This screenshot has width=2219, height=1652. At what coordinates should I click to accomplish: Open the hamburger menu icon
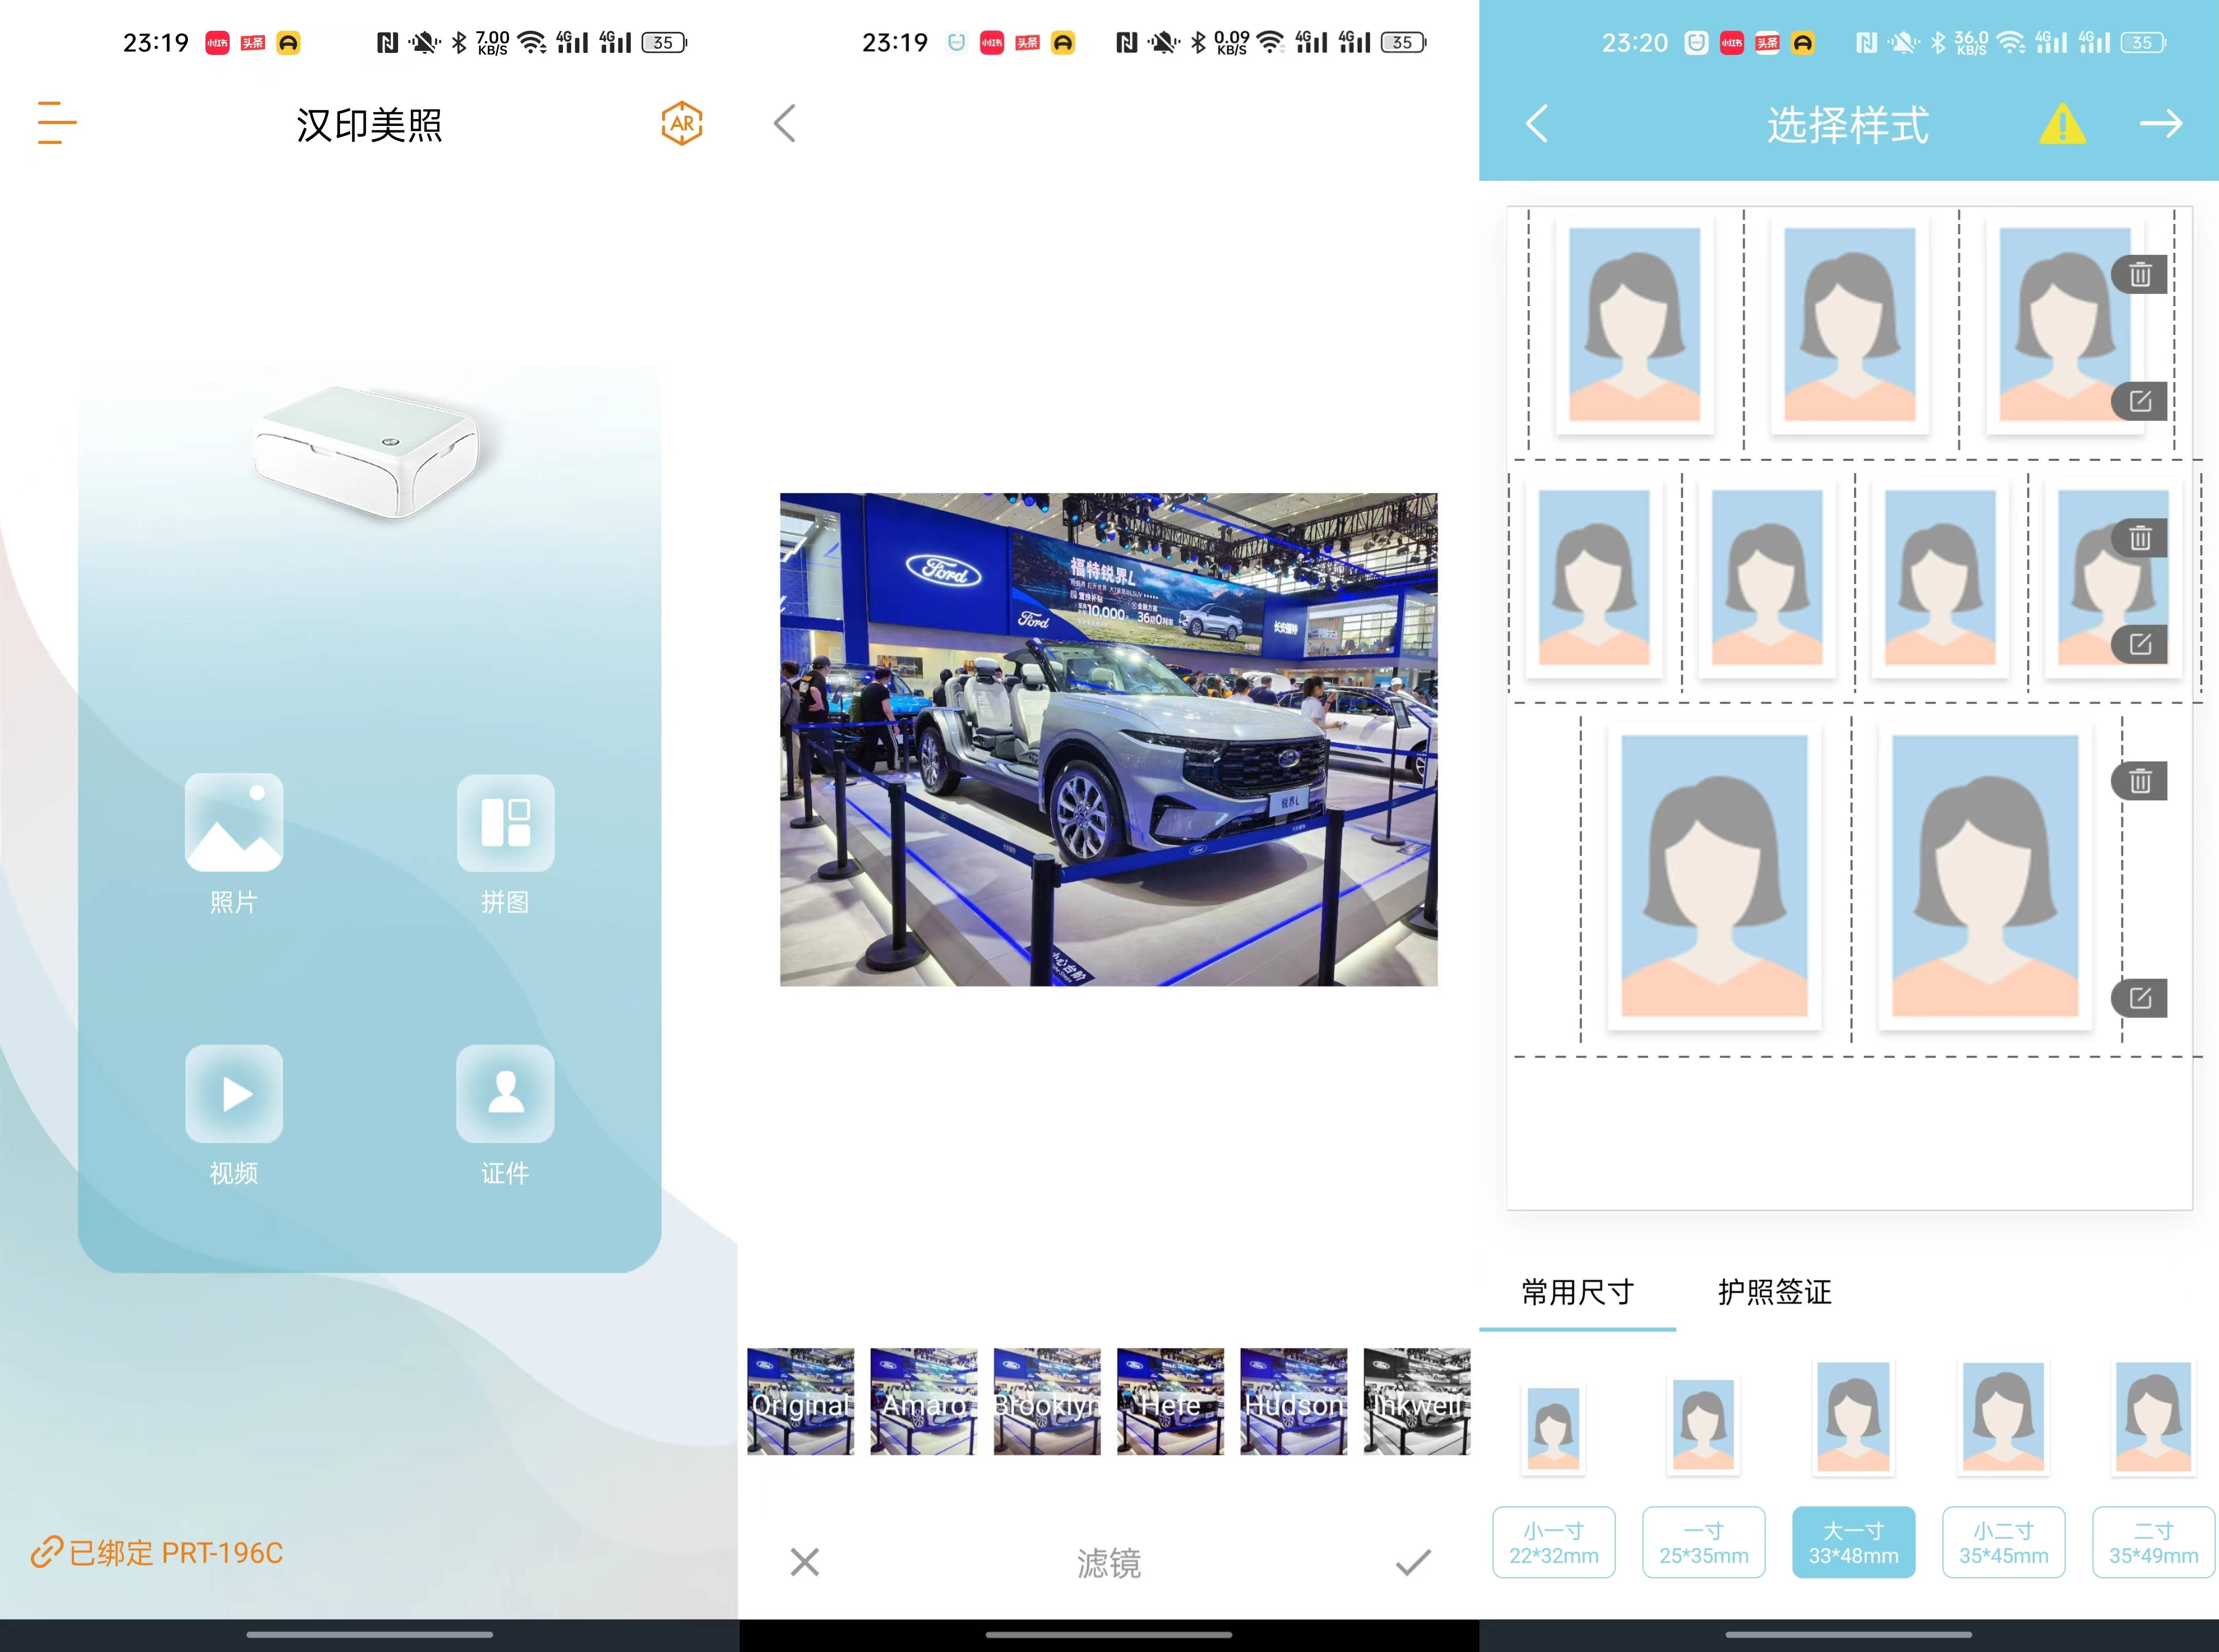57,122
